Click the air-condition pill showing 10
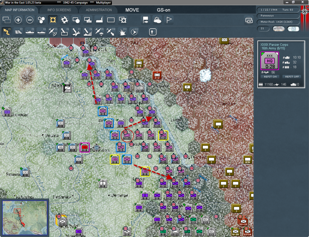 point(293,29)
